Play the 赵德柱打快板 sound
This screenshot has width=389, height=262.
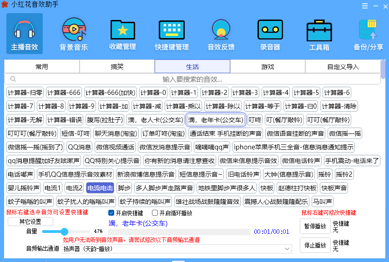[297, 188]
